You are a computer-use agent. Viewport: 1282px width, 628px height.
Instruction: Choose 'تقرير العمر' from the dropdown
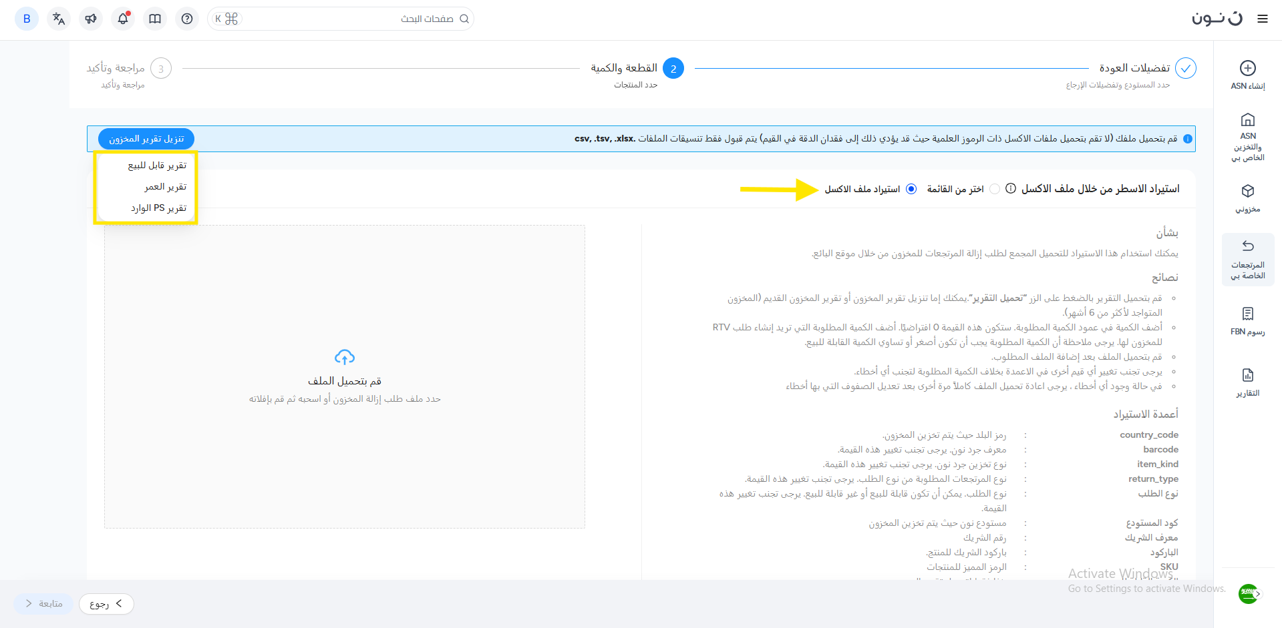165,187
